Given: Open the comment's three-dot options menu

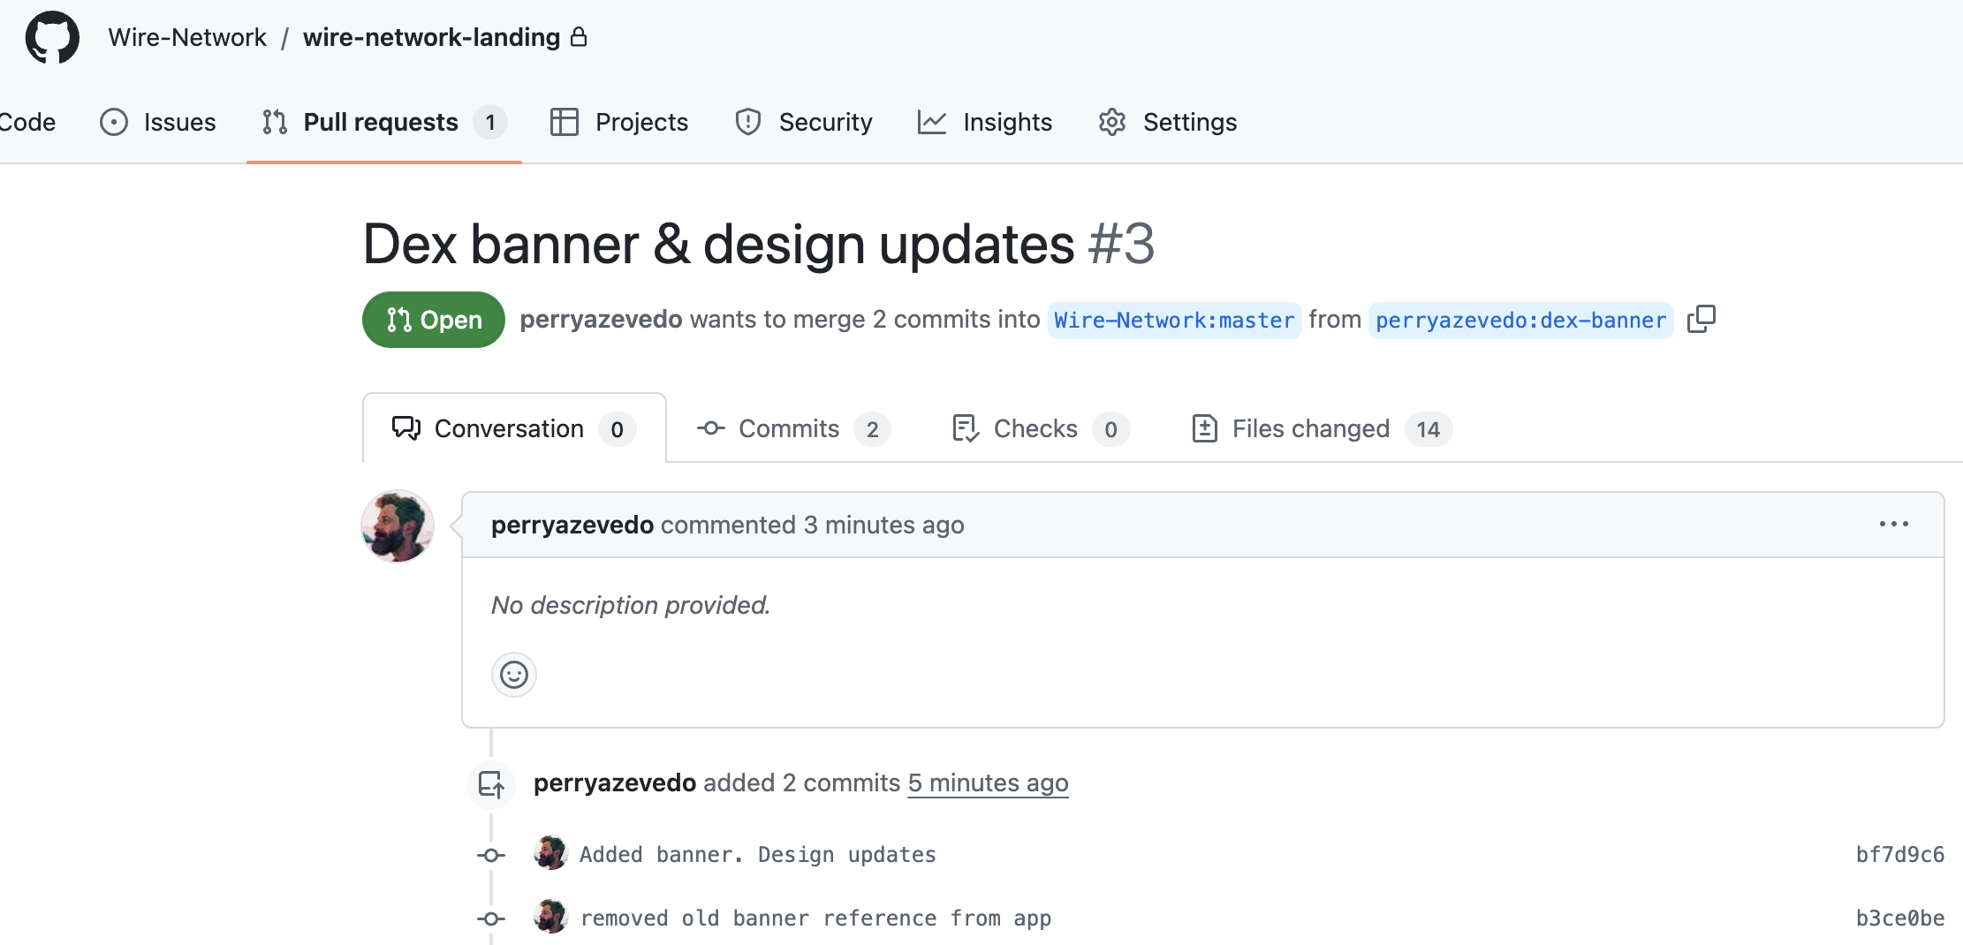Looking at the screenshot, I should [x=1893, y=524].
